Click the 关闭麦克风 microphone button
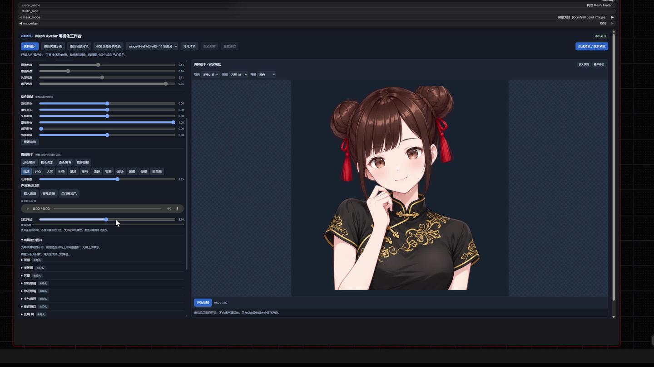 (69, 193)
